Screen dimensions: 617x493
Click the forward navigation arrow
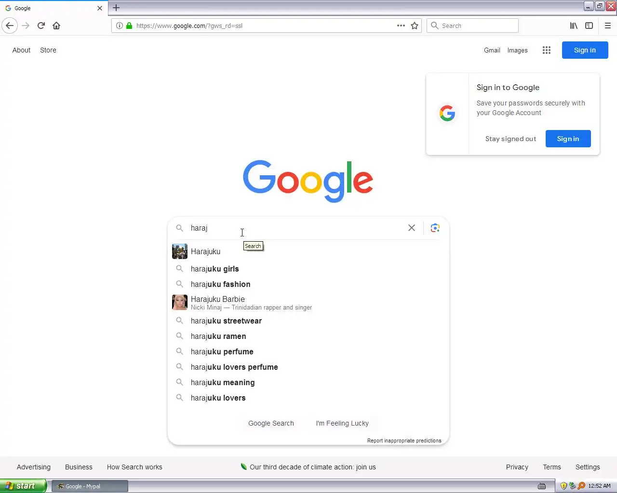tap(26, 26)
